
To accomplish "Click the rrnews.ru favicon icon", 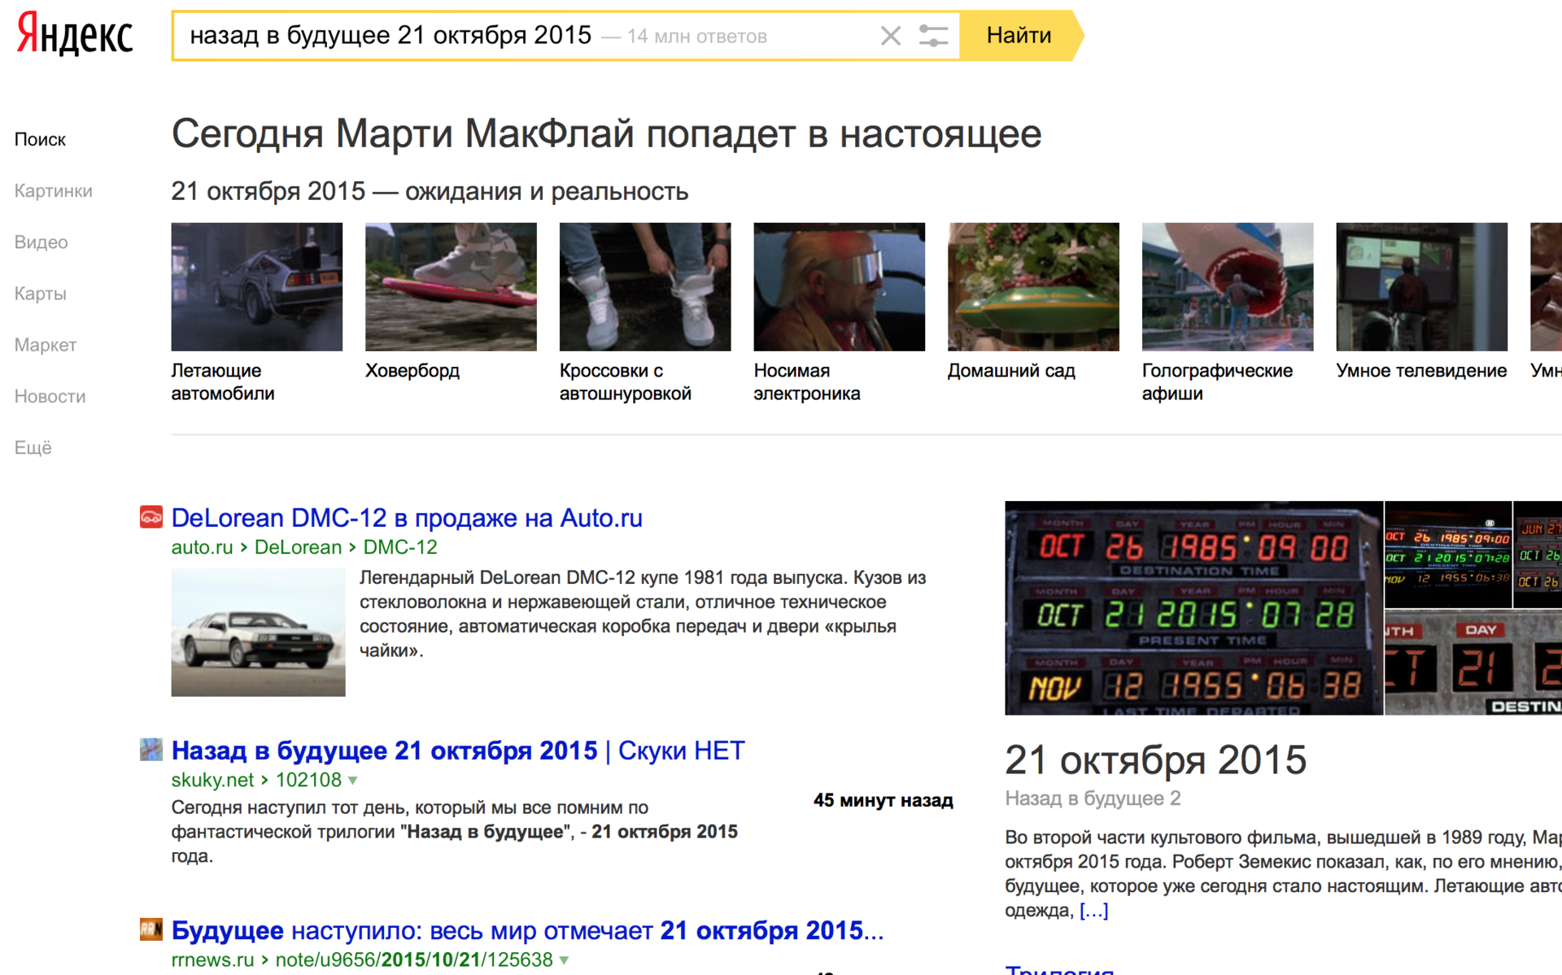I will click(151, 929).
